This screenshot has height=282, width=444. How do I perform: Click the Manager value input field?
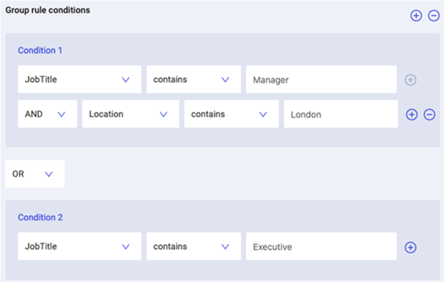click(x=321, y=79)
